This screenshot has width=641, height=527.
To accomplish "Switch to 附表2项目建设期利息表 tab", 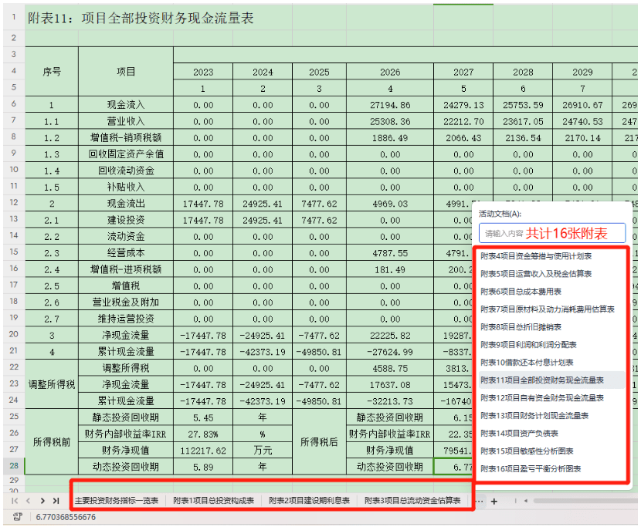I will [309, 501].
